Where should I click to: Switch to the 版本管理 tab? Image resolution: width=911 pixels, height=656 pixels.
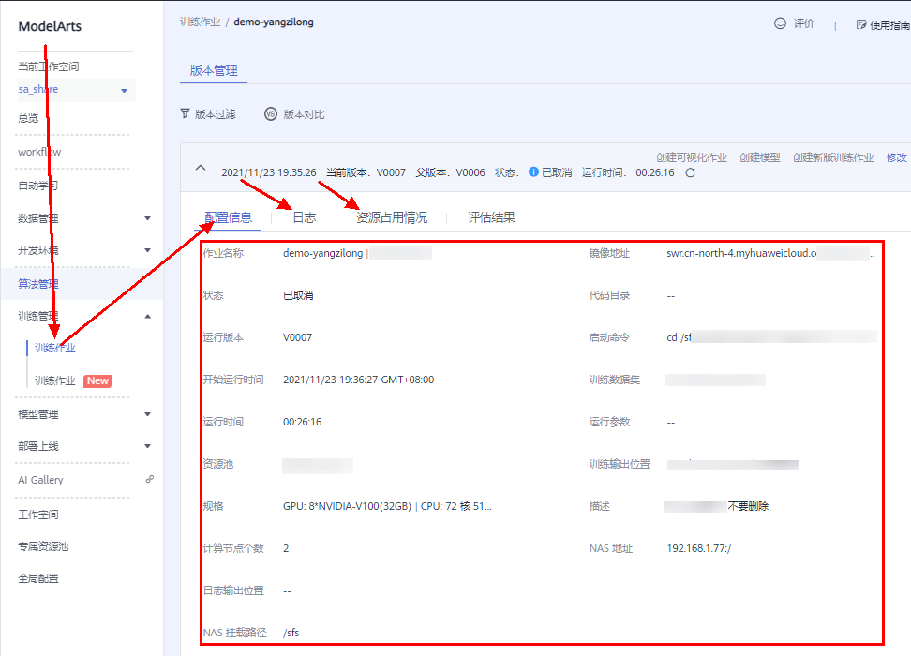[x=214, y=71]
